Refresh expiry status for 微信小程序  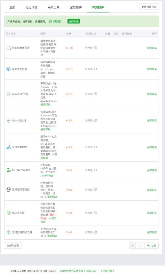point(96,213)
